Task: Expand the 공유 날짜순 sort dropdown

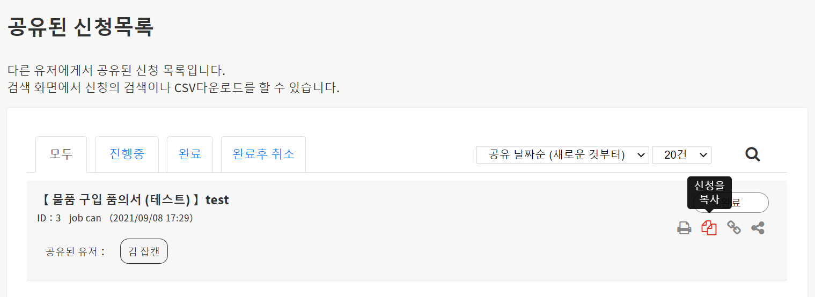Action: [562, 155]
